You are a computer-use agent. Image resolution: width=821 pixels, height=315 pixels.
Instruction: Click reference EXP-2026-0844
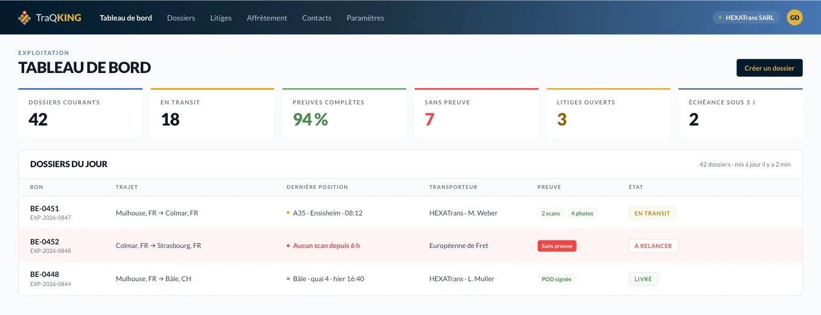coord(51,284)
